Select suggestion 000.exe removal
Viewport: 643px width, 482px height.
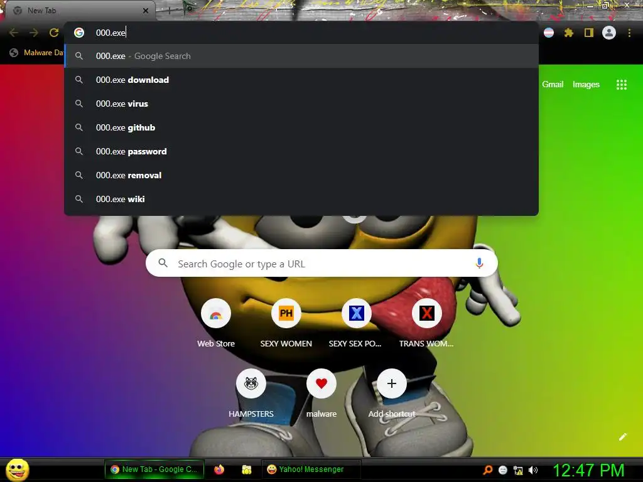[x=301, y=175]
